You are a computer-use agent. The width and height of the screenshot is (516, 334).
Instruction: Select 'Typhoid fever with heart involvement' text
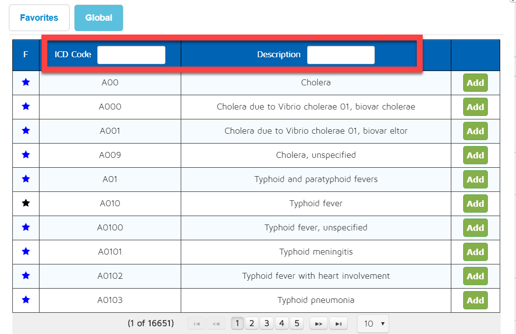[x=316, y=276]
